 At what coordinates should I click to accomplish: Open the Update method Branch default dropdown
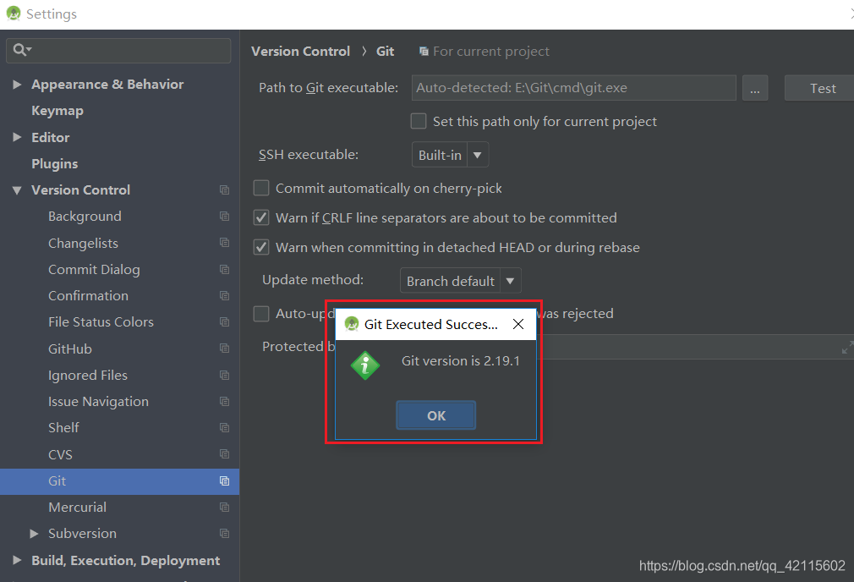460,281
